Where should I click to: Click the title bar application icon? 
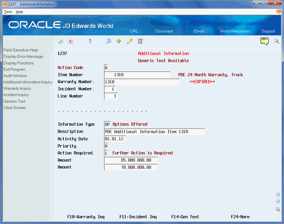(x=5, y=4)
